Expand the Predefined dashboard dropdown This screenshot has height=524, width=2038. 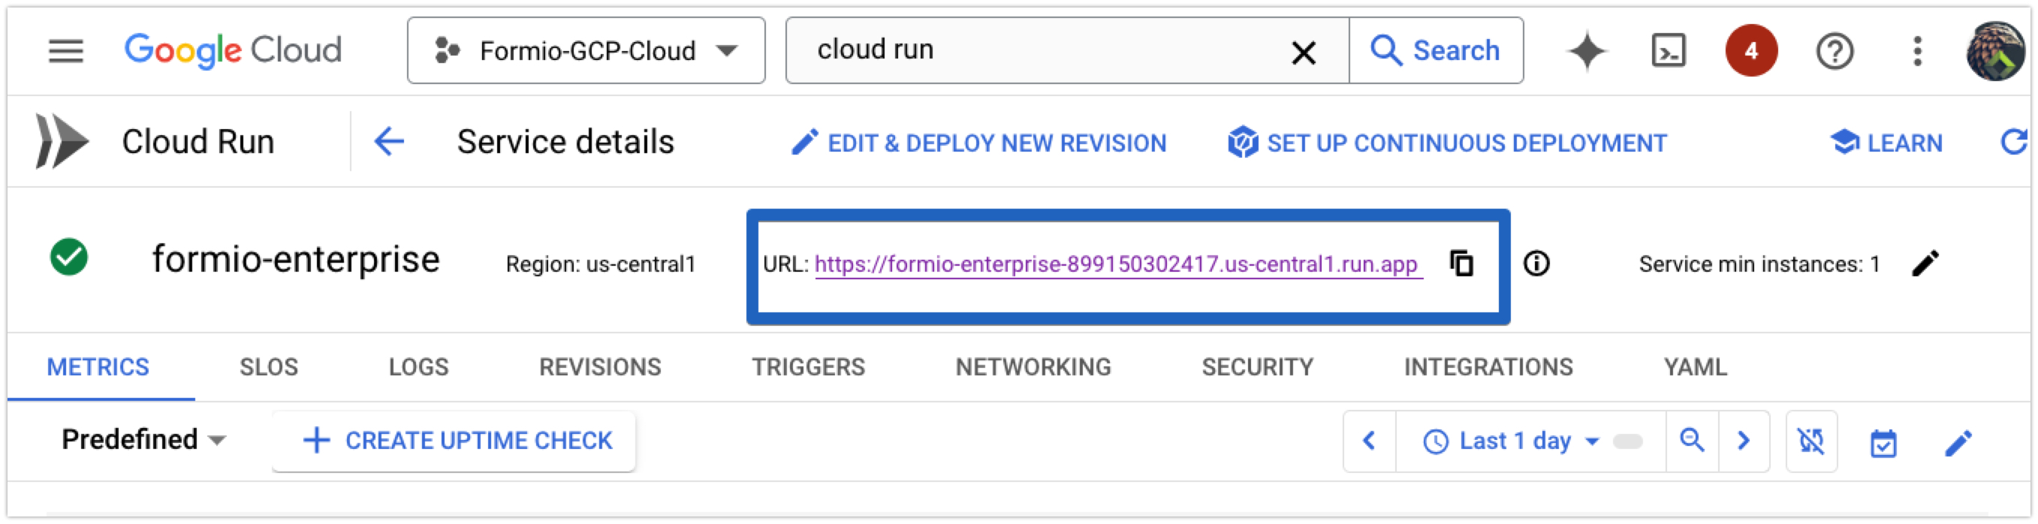pos(144,439)
